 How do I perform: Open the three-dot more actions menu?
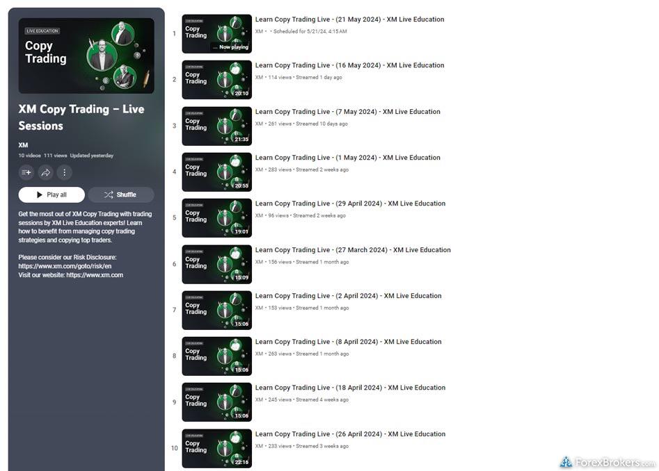[64, 172]
